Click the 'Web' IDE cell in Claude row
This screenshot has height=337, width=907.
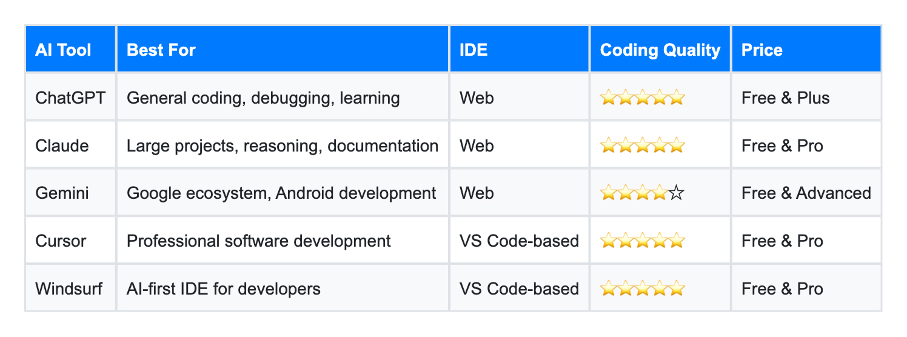(520, 145)
